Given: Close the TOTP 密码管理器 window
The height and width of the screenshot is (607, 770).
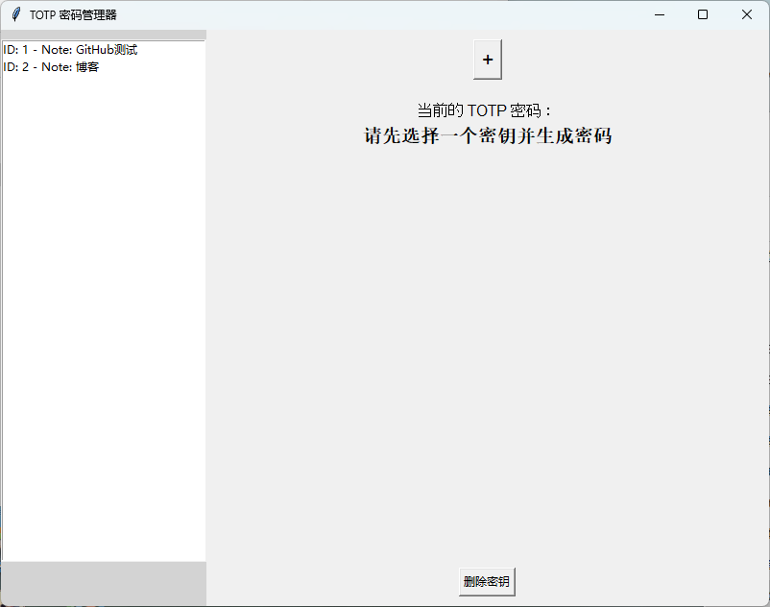Looking at the screenshot, I should tap(747, 14).
